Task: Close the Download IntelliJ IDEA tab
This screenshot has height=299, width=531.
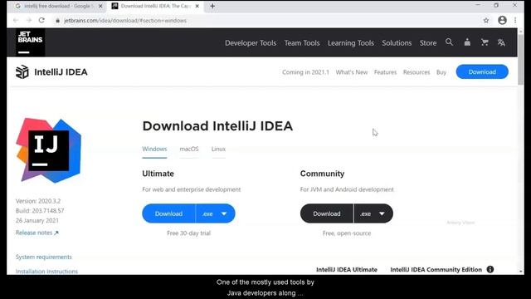Action: click(197, 6)
